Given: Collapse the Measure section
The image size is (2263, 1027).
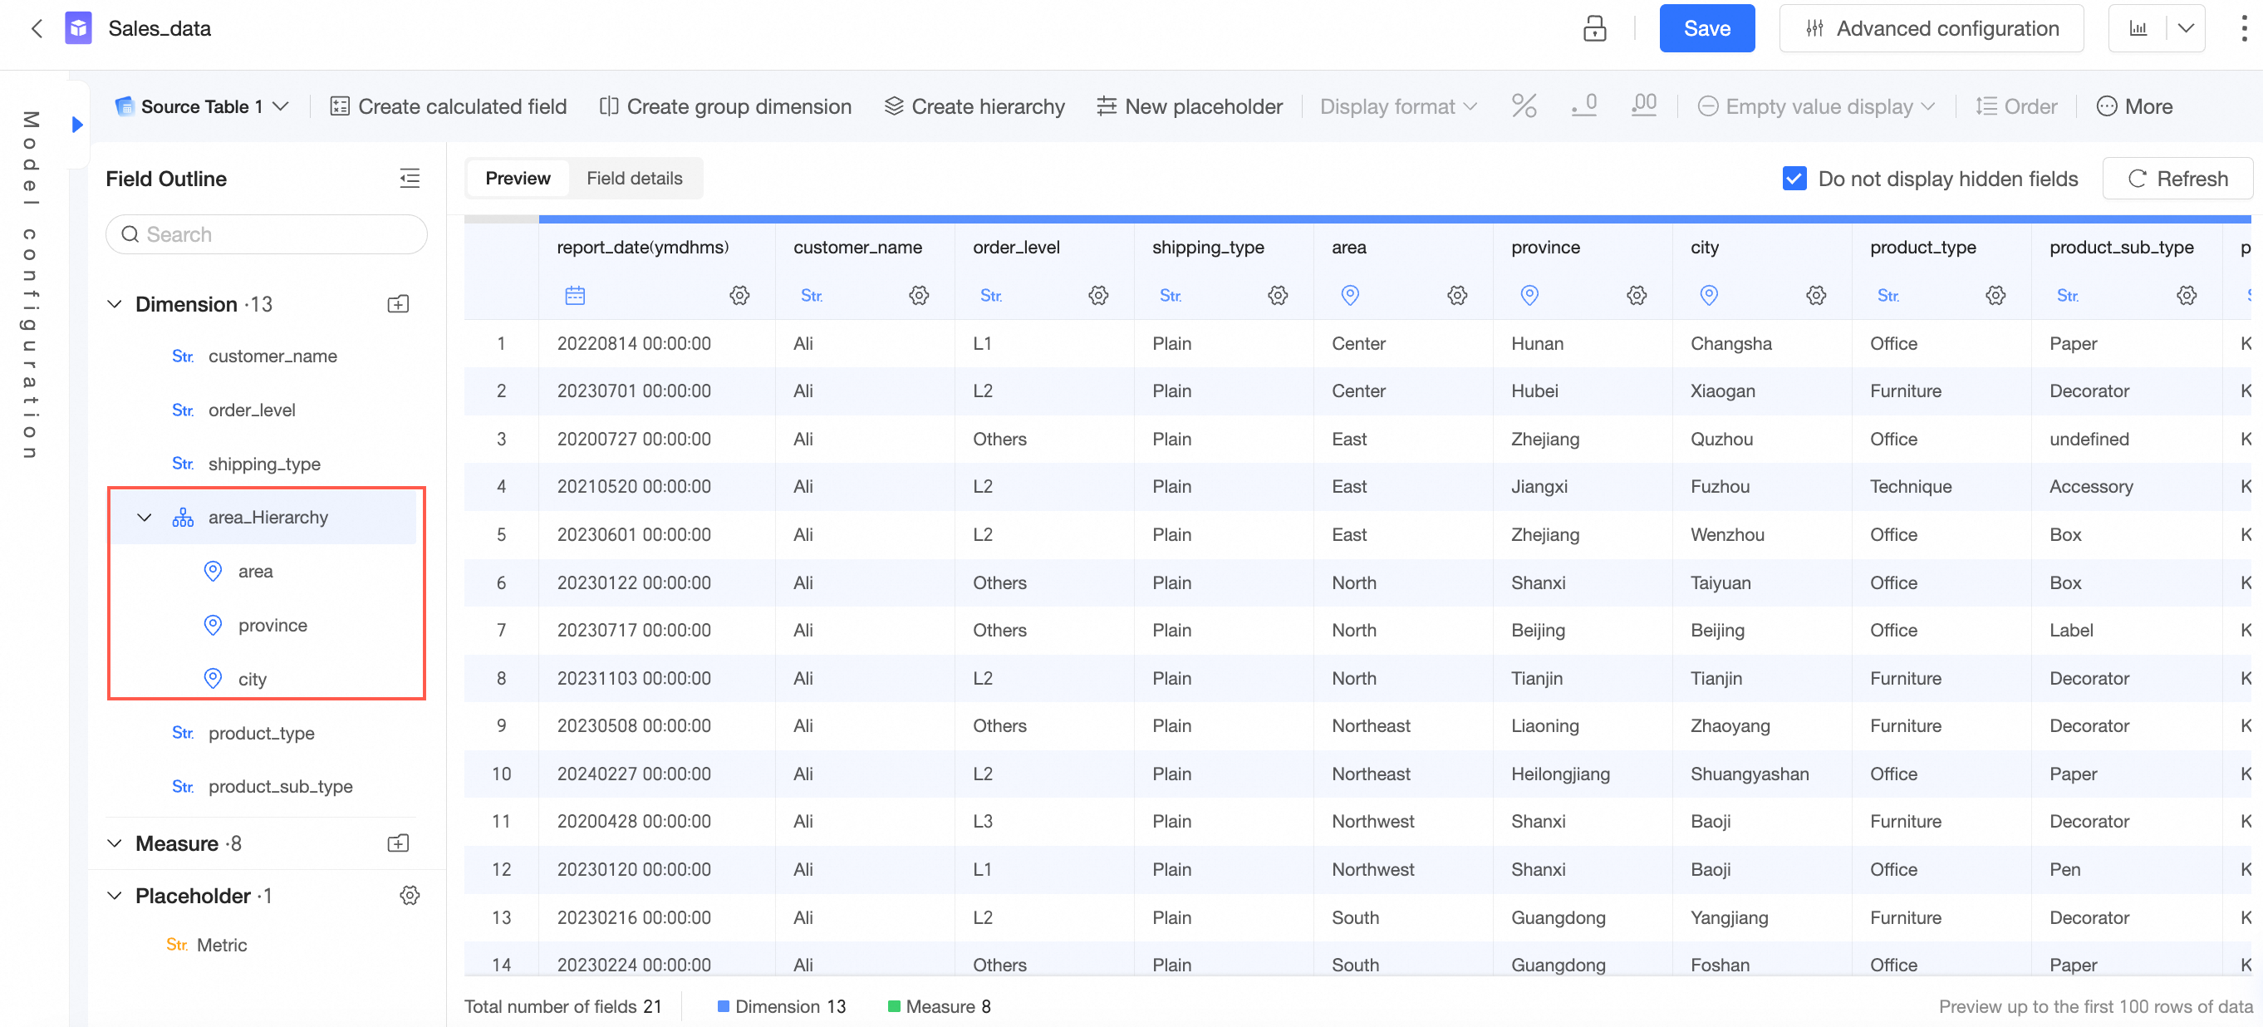Looking at the screenshot, I should [114, 843].
